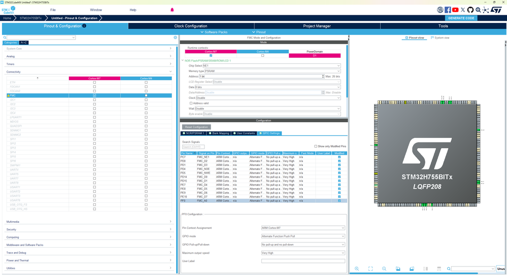This screenshot has width=507, height=276.
Task: Open the Chip Select dropdown
Action: click(x=272, y=65)
